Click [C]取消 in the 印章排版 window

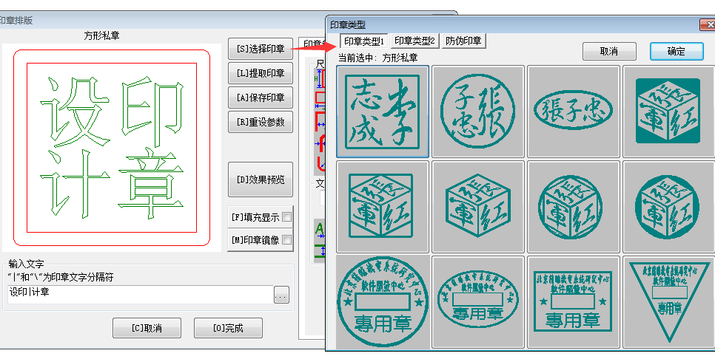coord(147,328)
